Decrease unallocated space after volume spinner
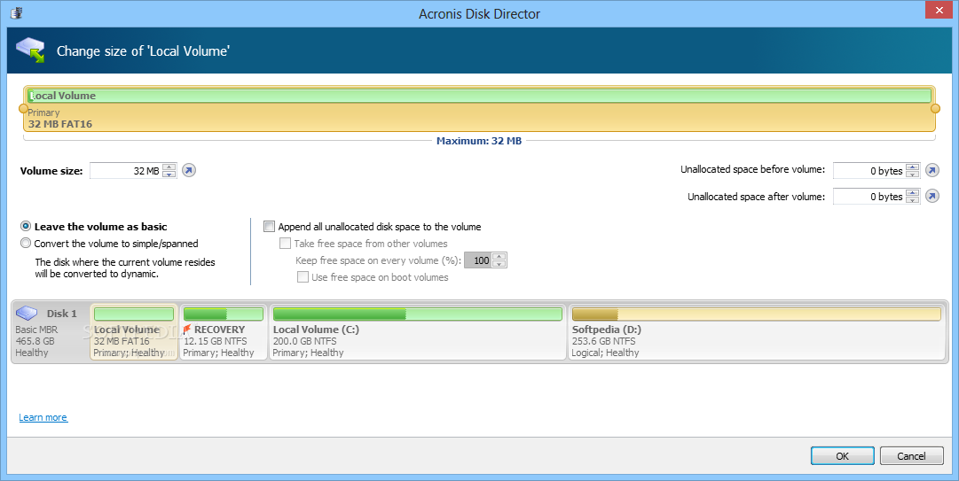Viewport: 959px width, 481px height. (913, 200)
